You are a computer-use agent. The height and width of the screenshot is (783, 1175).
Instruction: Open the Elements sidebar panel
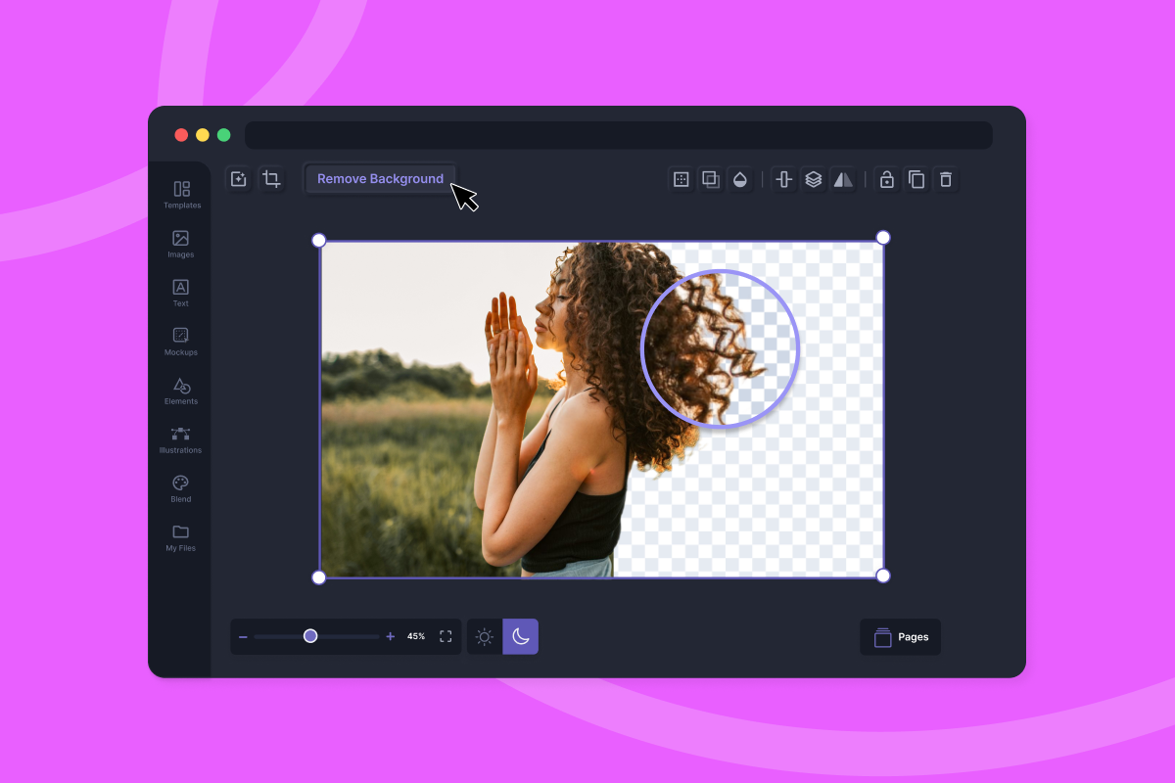pyautogui.click(x=181, y=390)
